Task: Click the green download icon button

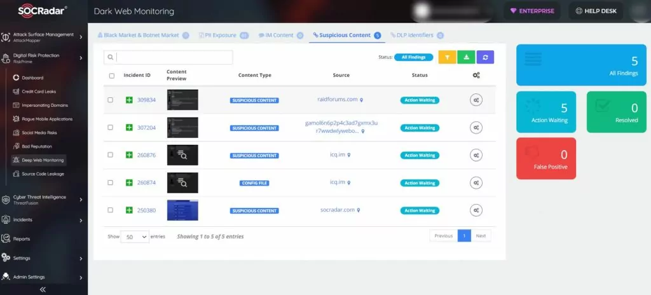Action: (x=466, y=57)
